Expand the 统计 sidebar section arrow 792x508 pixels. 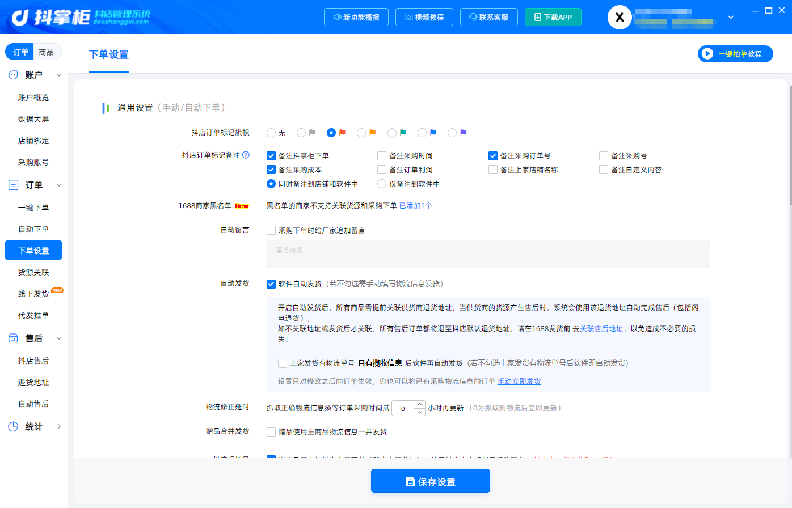[x=59, y=426]
